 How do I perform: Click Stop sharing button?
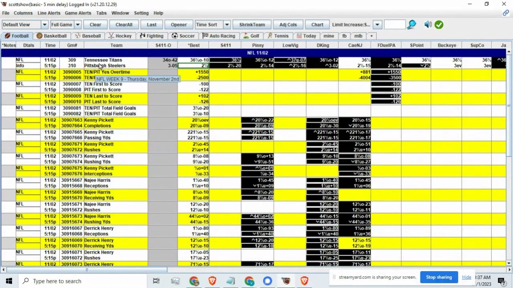(x=439, y=277)
